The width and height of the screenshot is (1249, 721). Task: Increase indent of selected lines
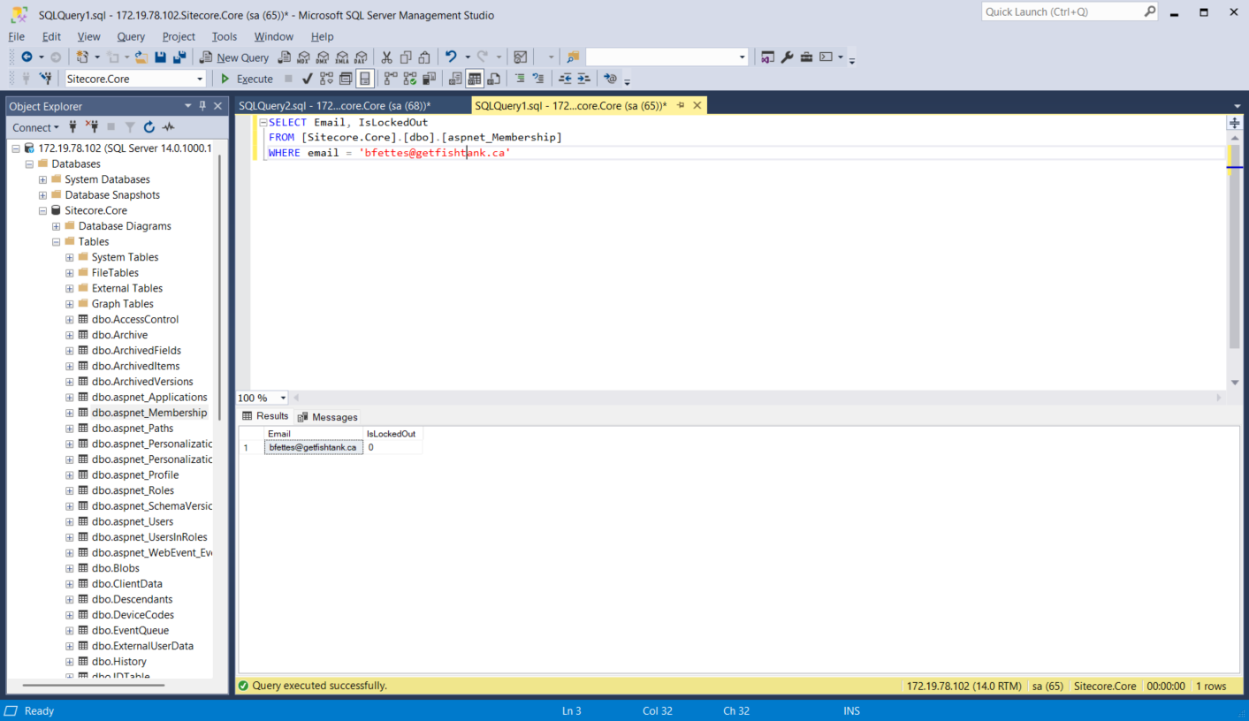coord(583,79)
